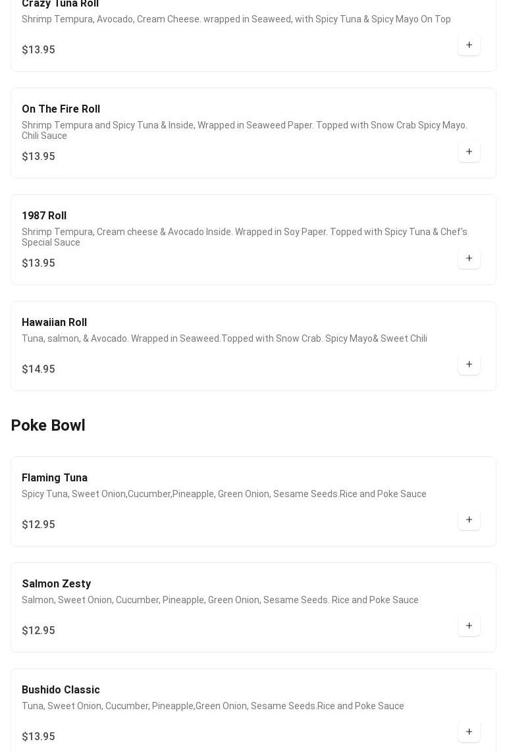This screenshot has width=507, height=752.
Task: Select the On The Fire Roll description
Action: (x=244, y=130)
